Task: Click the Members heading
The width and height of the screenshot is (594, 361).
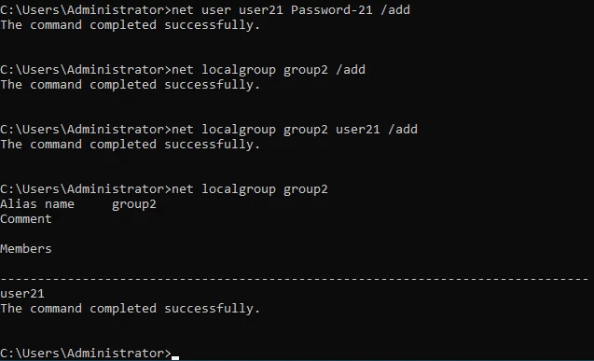Action: pos(26,249)
